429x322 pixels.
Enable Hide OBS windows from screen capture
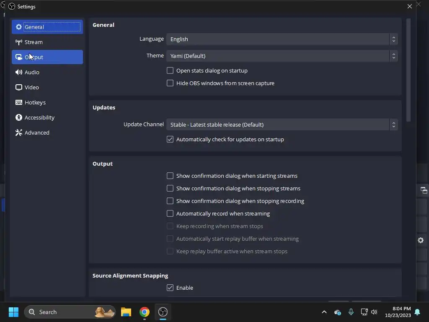(x=170, y=83)
